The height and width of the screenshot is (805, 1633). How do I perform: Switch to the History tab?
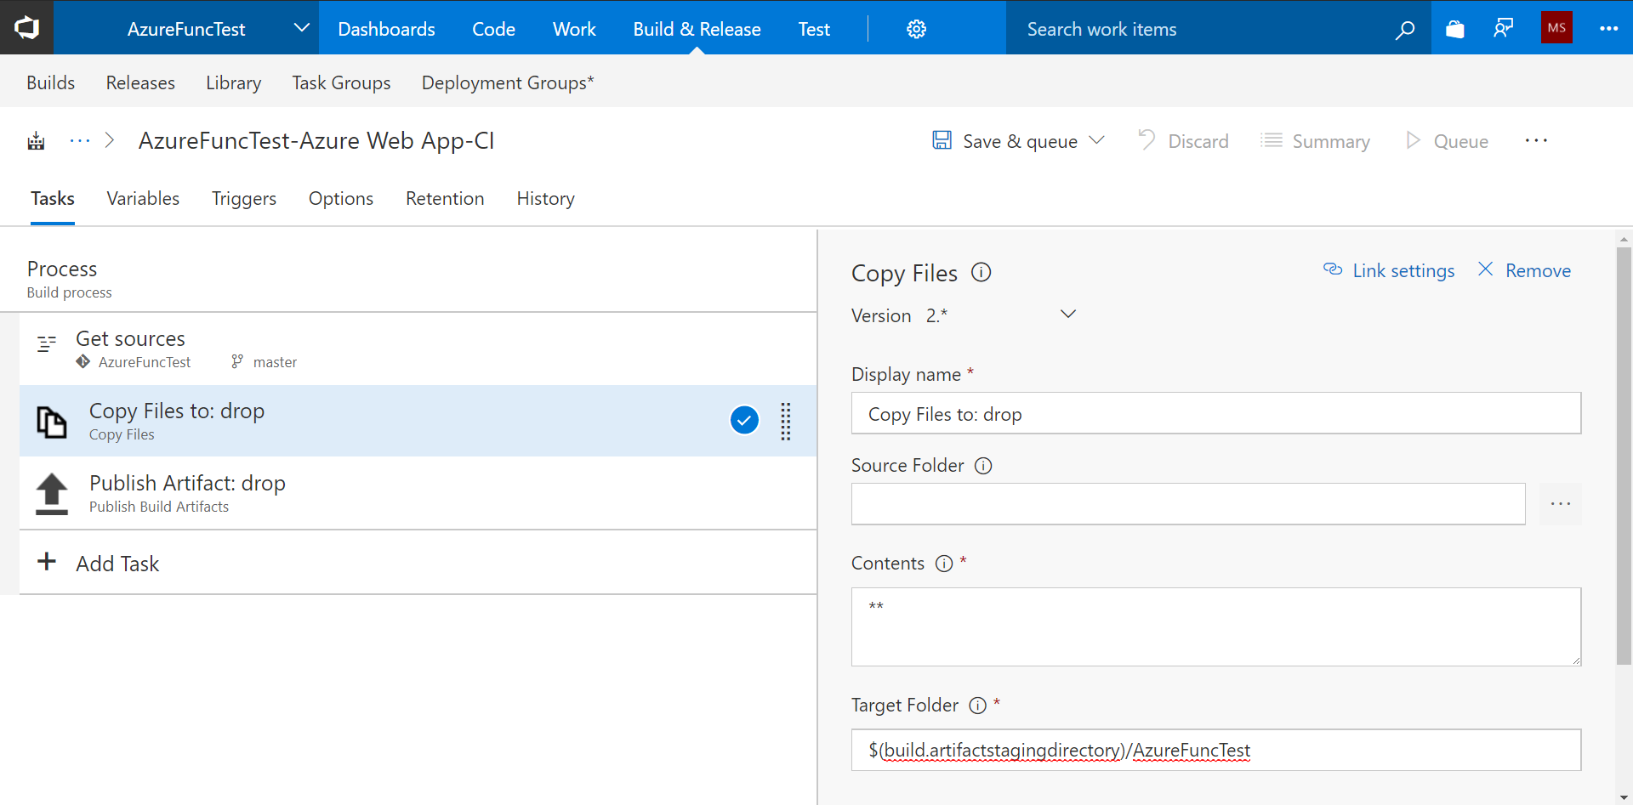pyautogui.click(x=545, y=198)
